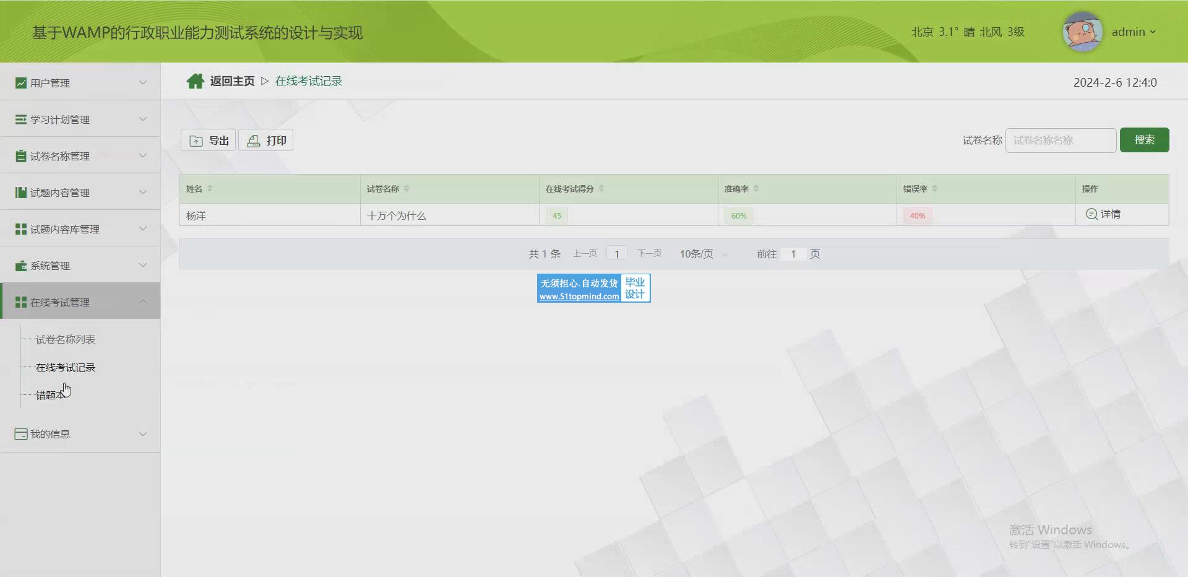Click 返回主页 breadcrumb link

click(232, 81)
